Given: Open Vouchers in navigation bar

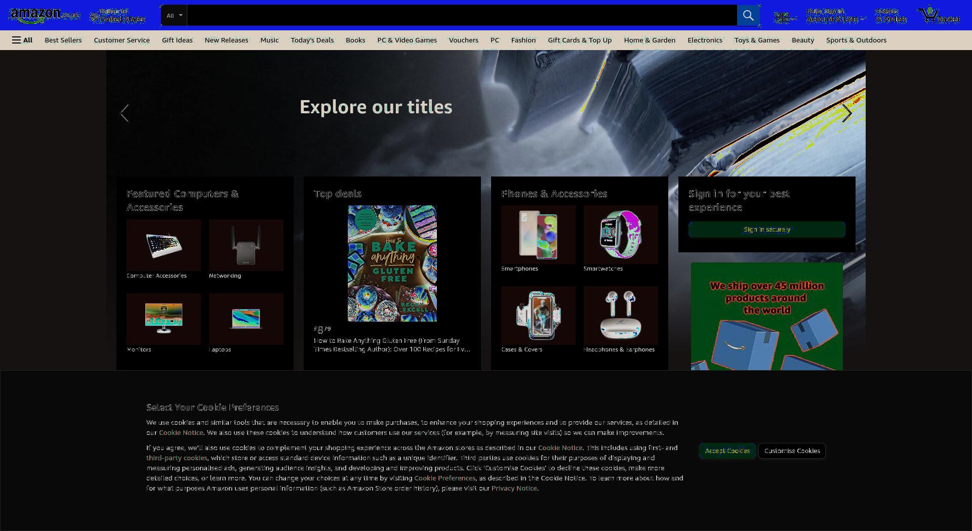Looking at the screenshot, I should coord(463,40).
